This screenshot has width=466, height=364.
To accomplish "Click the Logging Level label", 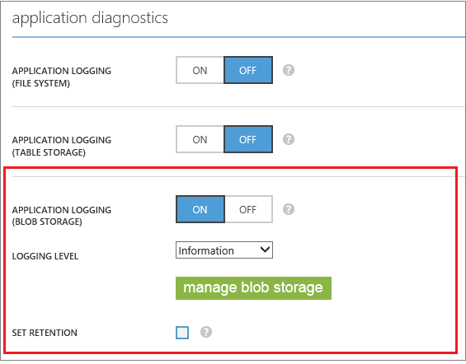I will pyautogui.click(x=45, y=256).
